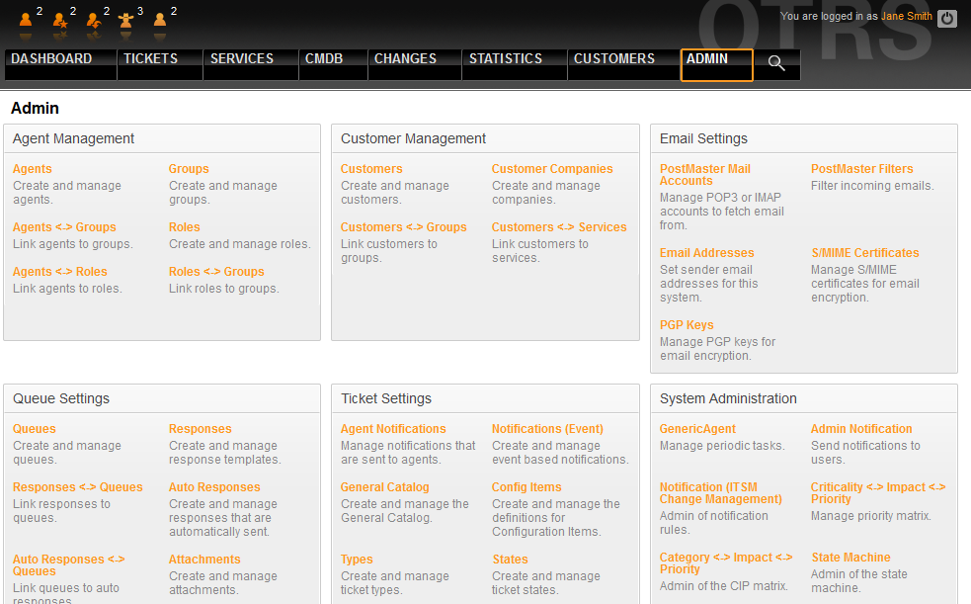Open the Dashboard menu item

pyautogui.click(x=51, y=59)
